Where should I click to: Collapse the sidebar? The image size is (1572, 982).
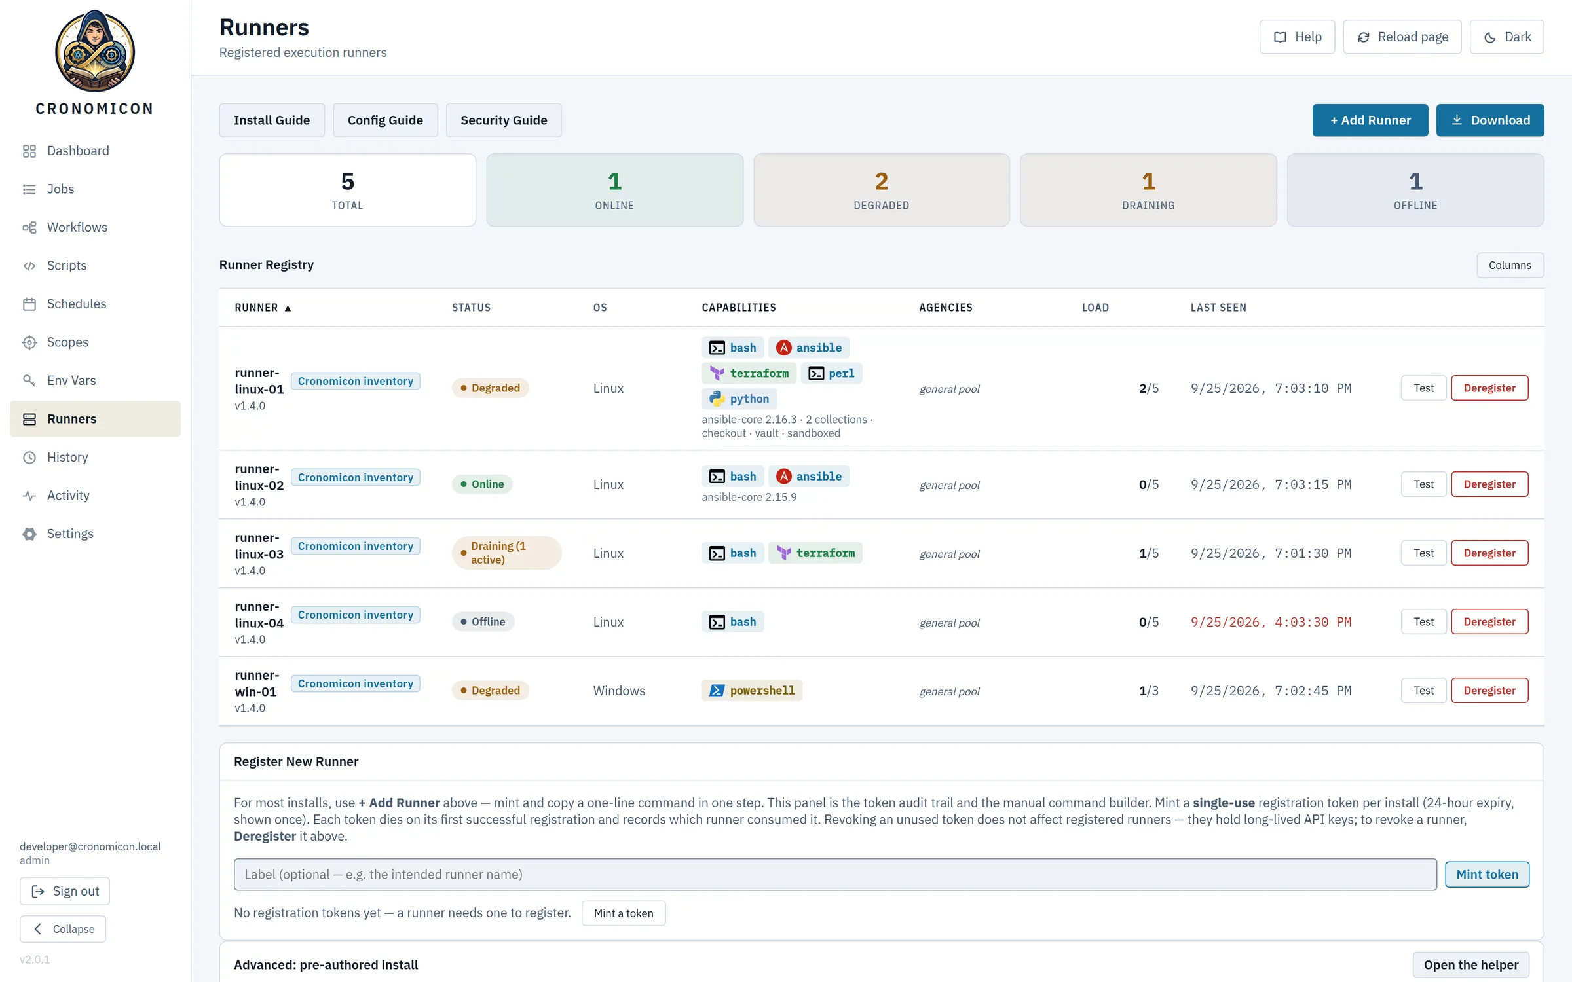tap(63, 929)
